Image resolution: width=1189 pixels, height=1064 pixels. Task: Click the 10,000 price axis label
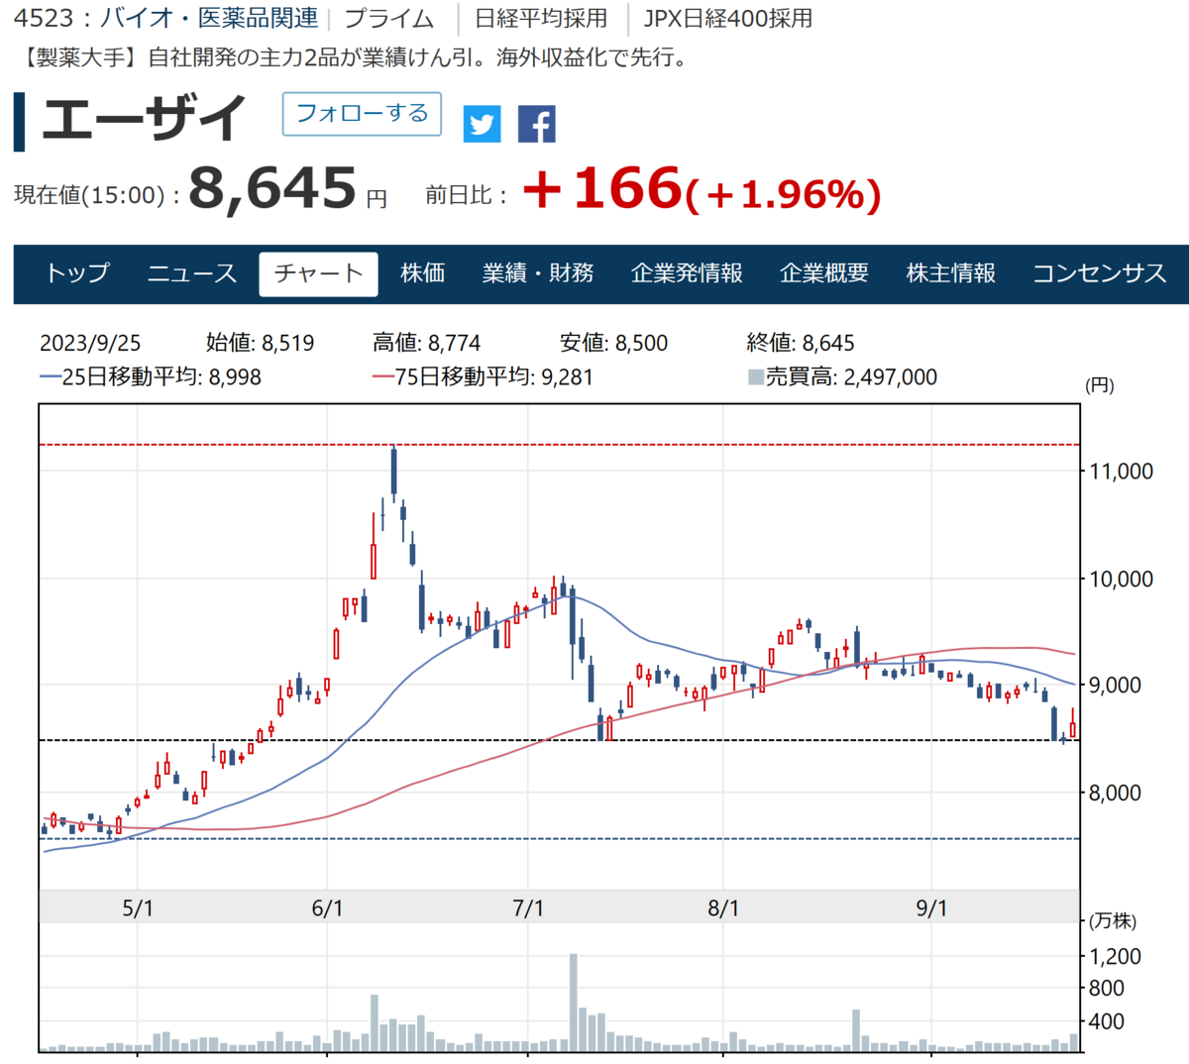click(1121, 580)
